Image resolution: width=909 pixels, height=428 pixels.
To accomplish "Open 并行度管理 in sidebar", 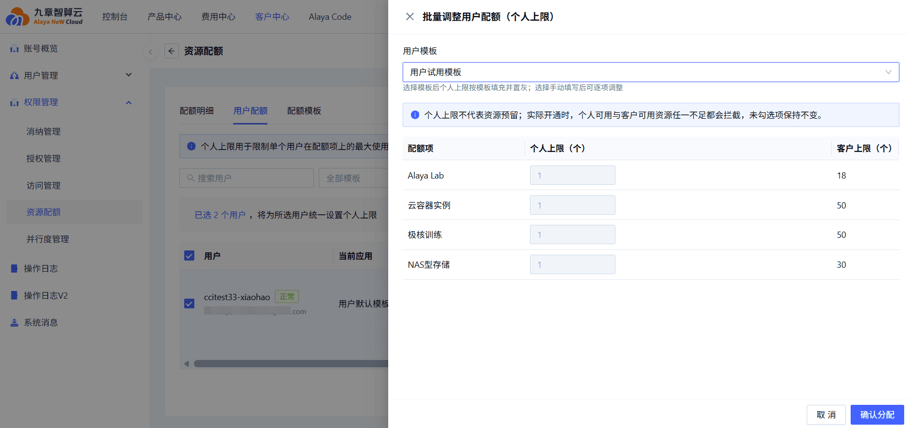I will click(48, 239).
